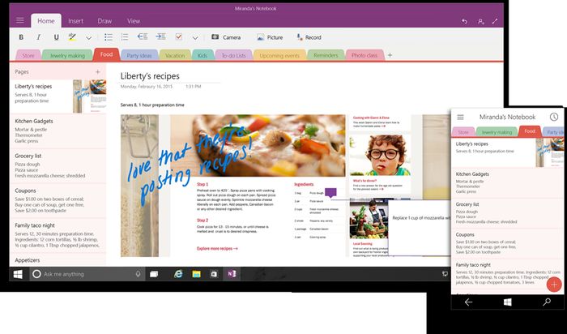Click the undo arrow in title bar
This screenshot has width=567, height=334.
(464, 20)
